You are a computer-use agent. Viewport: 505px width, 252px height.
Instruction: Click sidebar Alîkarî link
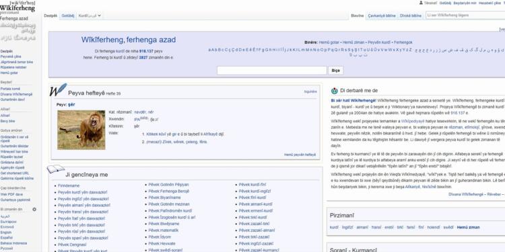(x=5, y=116)
